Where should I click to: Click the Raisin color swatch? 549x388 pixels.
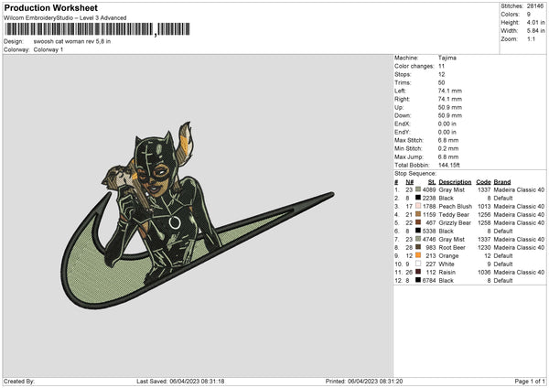point(418,272)
